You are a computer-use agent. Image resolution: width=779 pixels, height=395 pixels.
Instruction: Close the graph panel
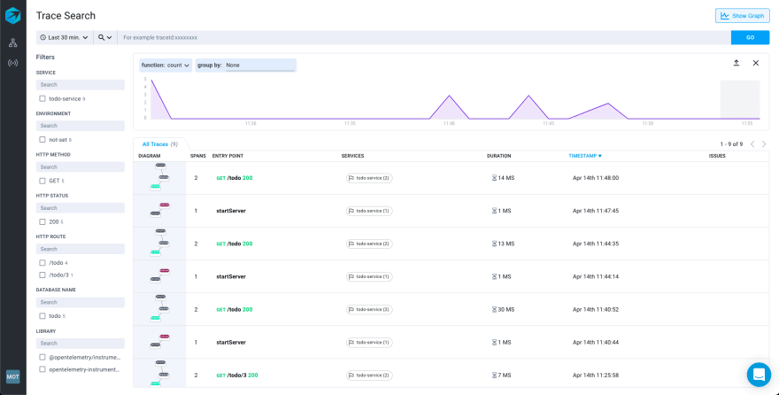pos(756,63)
